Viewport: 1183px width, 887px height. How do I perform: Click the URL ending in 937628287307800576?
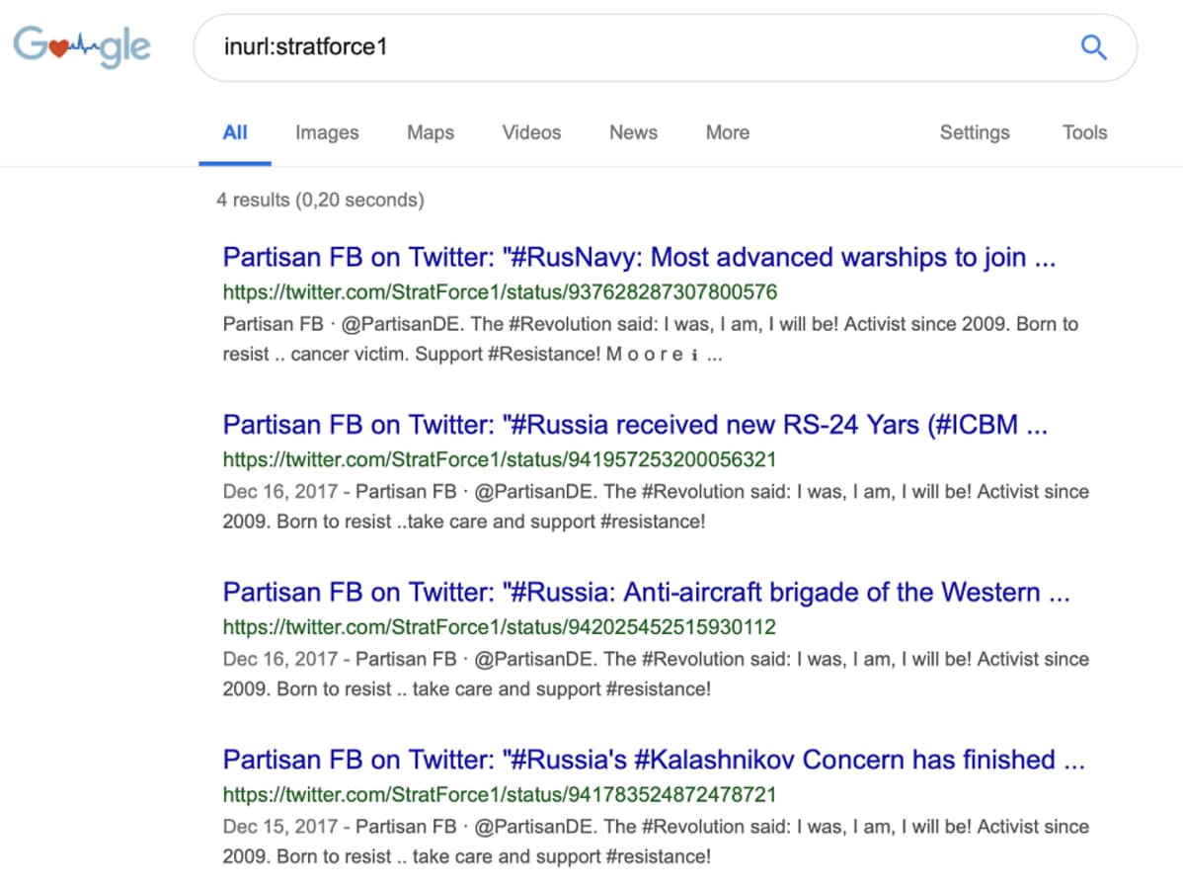click(x=500, y=292)
